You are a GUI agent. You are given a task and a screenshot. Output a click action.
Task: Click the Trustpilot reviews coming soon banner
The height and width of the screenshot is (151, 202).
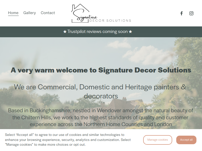coord(97,32)
